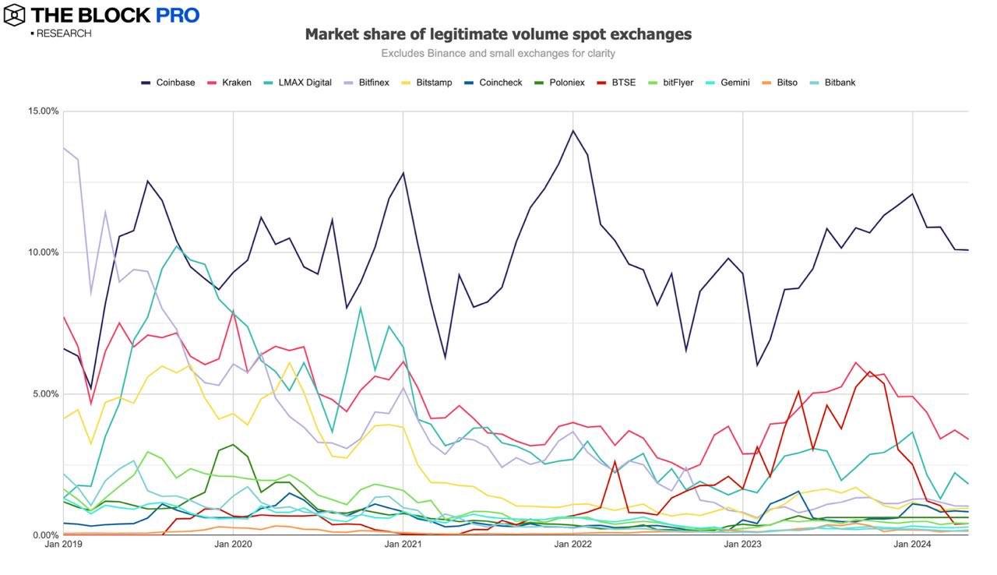Click the subtitle about excluding Binance
The height and width of the screenshot is (575, 997).
(x=498, y=54)
